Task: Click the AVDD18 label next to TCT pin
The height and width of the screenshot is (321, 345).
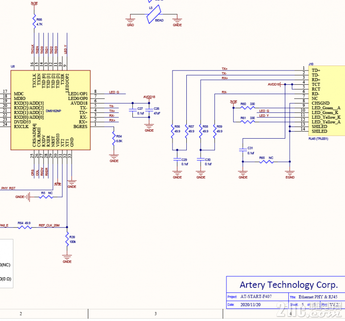Action: [274, 84]
